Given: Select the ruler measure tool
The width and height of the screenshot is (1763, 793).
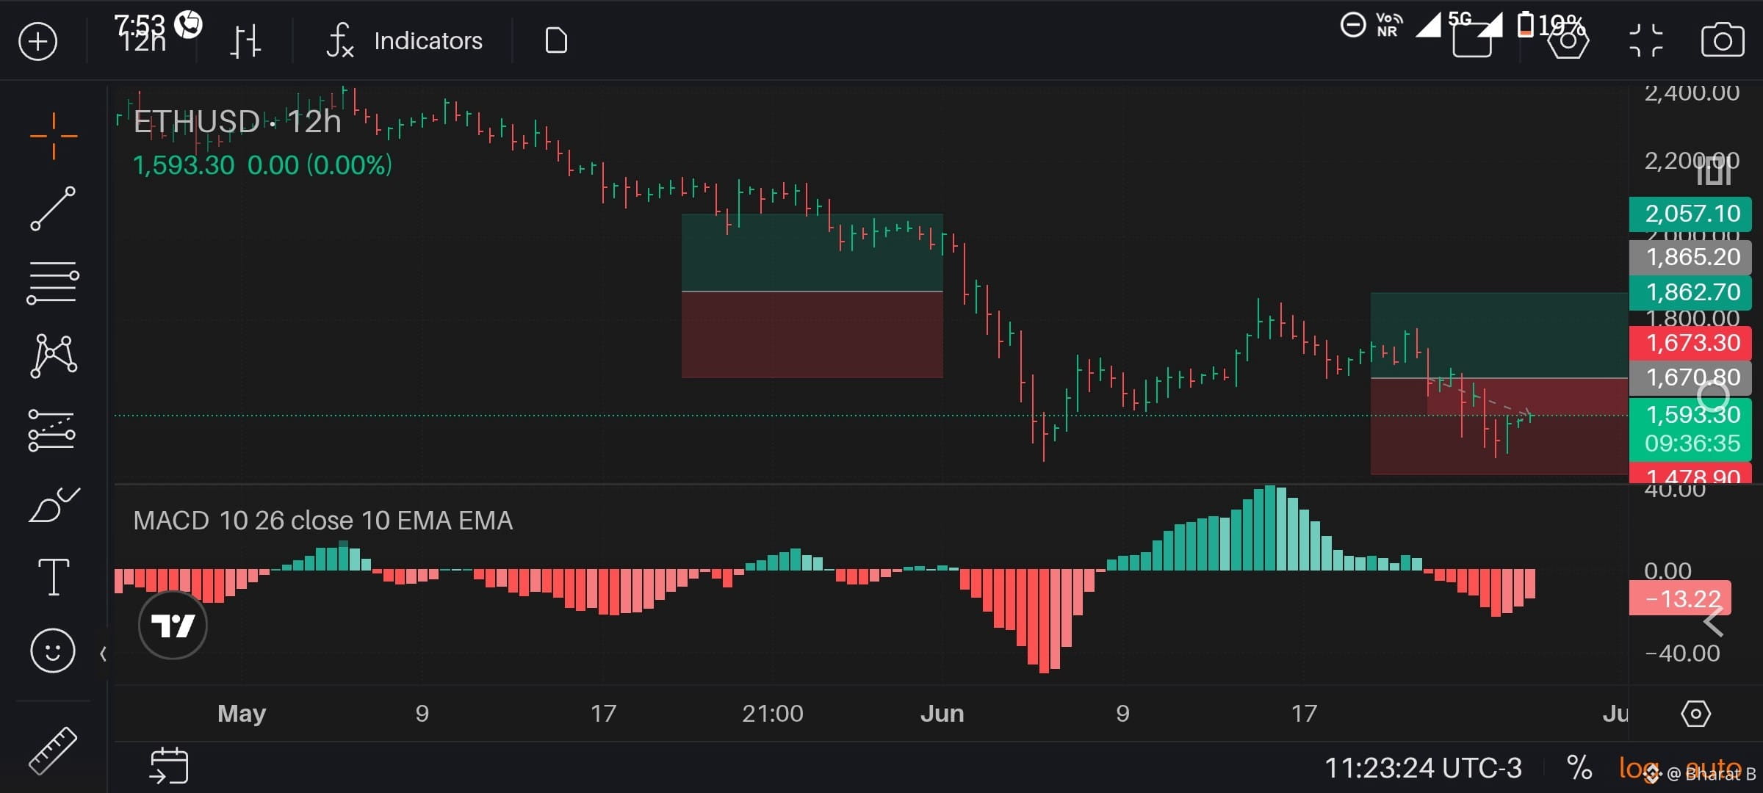Looking at the screenshot, I should tap(53, 750).
